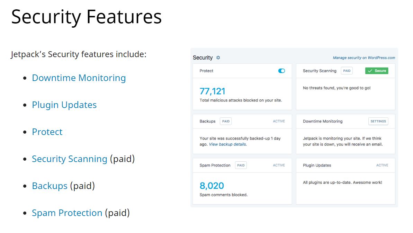
Task: Click 'Total malicious attacks blocked' caption
Action: coord(241,100)
